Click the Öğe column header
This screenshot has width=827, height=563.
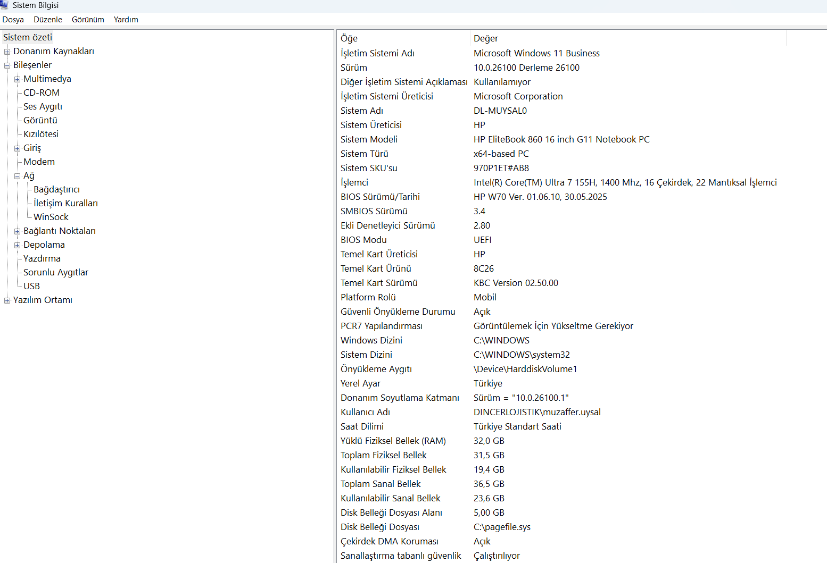pyautogui.click(x=404, y=38)
